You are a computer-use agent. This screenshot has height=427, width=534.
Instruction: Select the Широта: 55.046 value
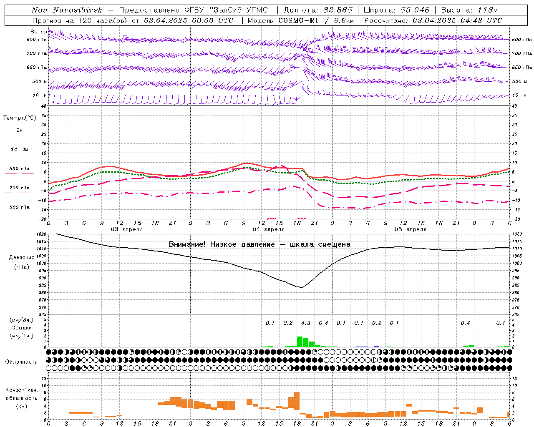coord(396,10)
